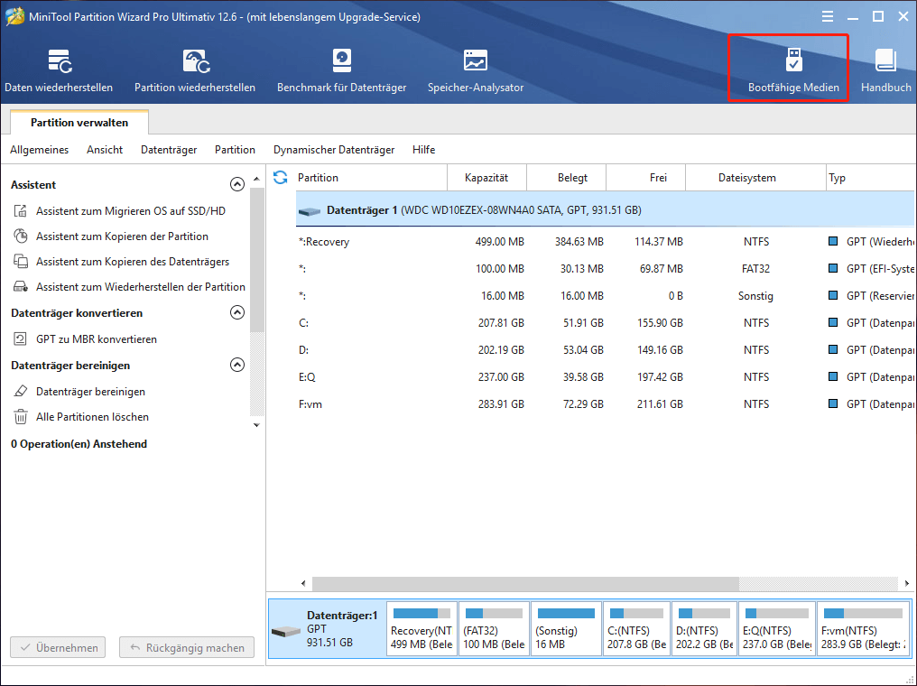Select F:vm(NTFS) block in disk map
The height and width of the screenshot is (686, 917).
(863, 629)
